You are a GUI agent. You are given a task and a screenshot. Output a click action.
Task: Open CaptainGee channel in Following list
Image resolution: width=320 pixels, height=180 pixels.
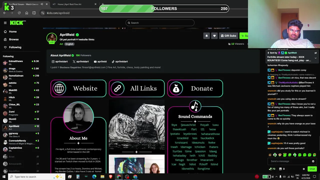pos(21,149)
